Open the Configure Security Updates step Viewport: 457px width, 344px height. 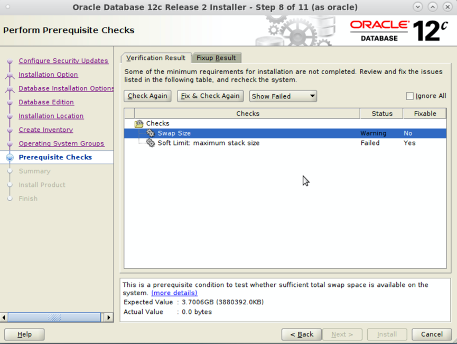click(63, 61)
